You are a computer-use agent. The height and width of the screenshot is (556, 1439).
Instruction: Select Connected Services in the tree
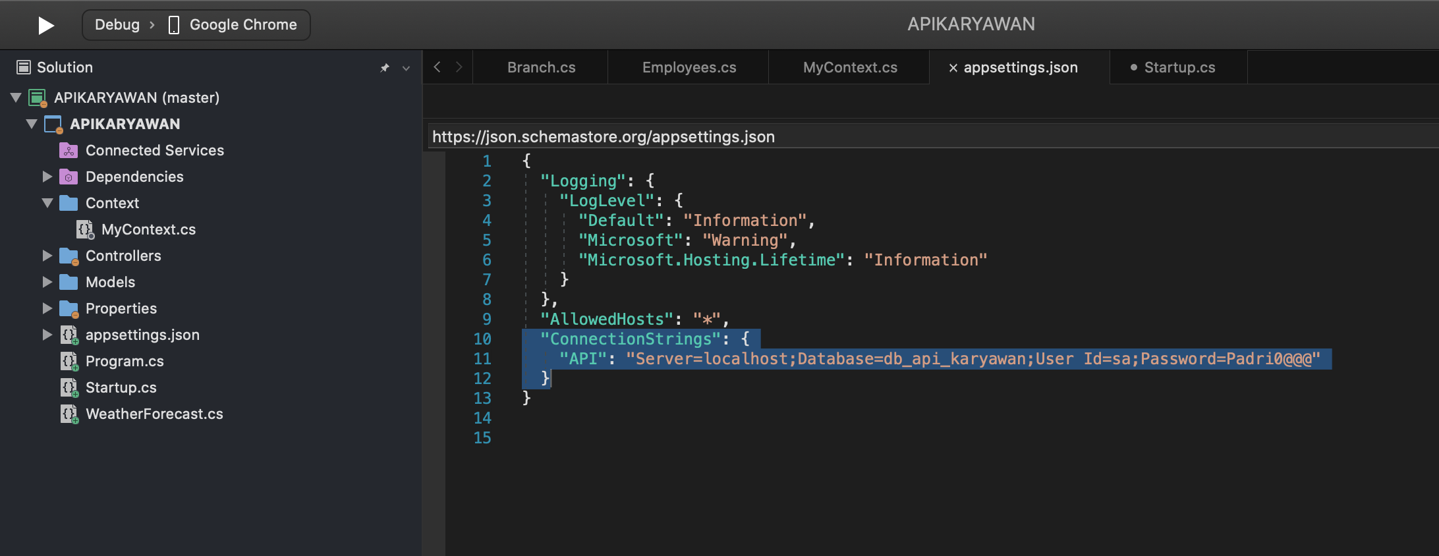[x=155, y=150]
